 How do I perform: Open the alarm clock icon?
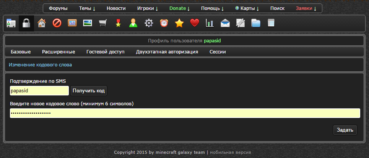(164, 23)
